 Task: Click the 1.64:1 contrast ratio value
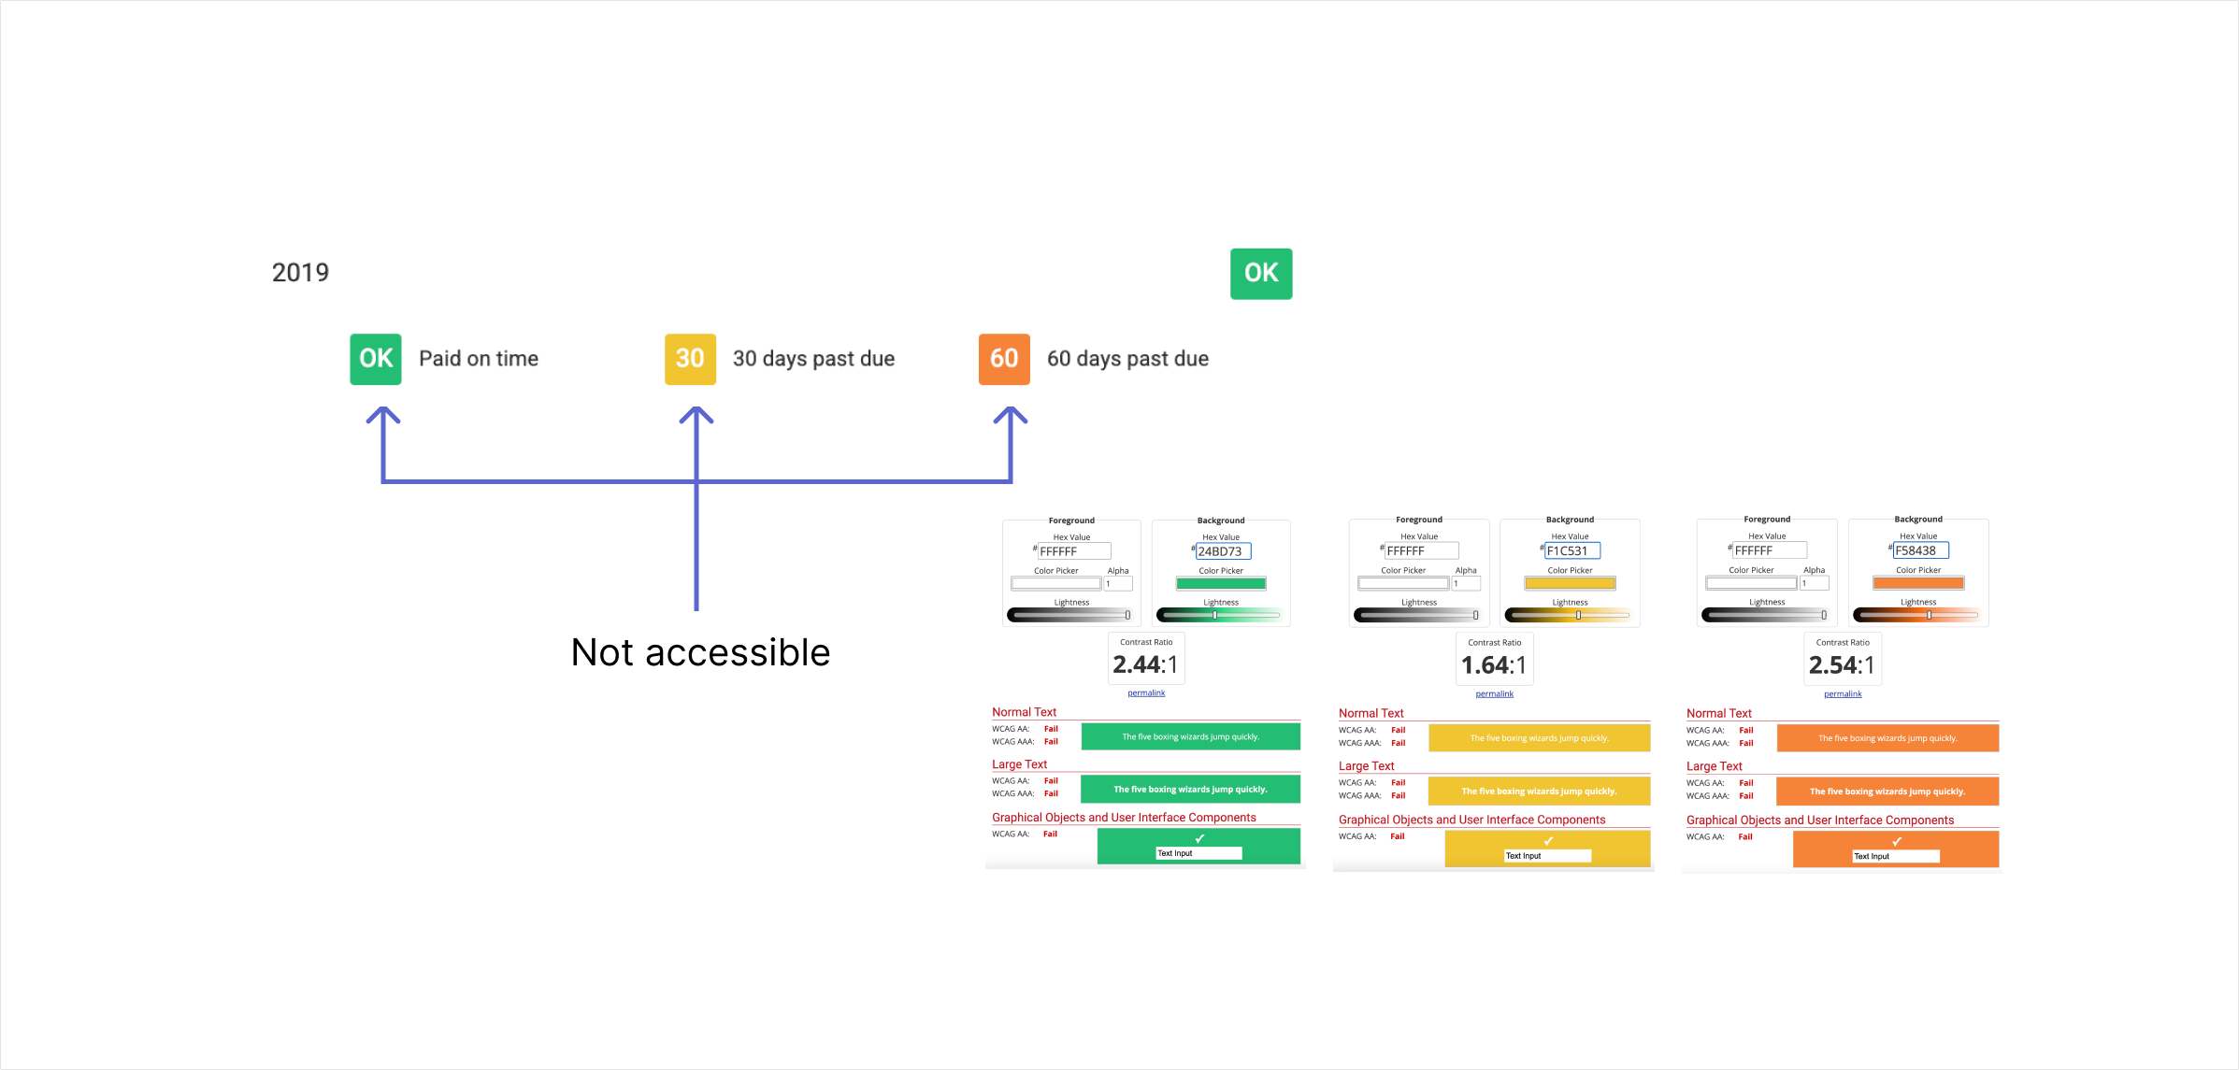point(1494,665)
